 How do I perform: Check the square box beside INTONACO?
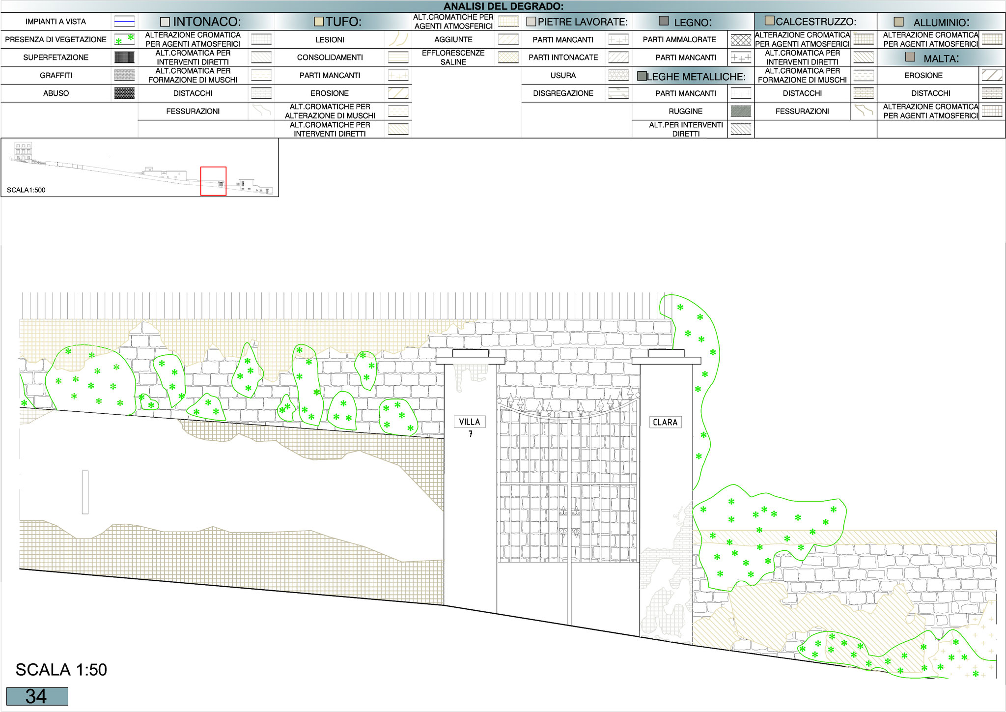click(x=165, y=22)
